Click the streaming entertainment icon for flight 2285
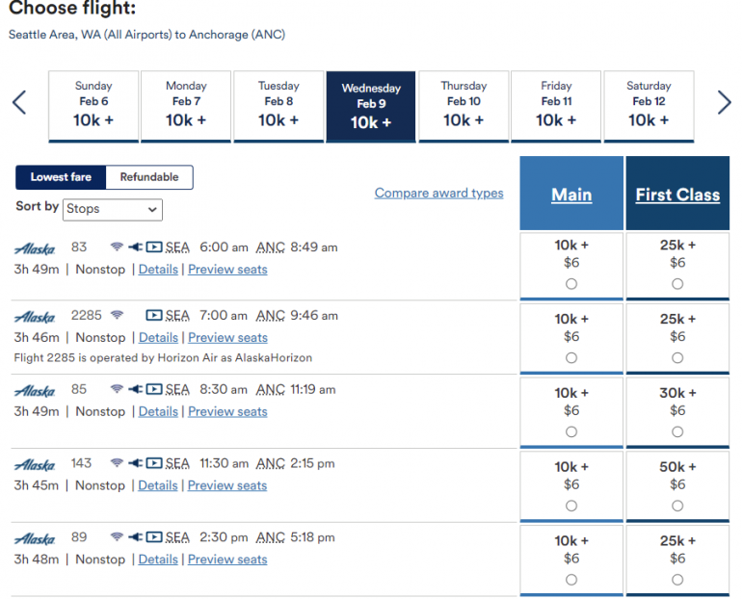The height and width of the screenshot is (599, 742). point(153,316)
